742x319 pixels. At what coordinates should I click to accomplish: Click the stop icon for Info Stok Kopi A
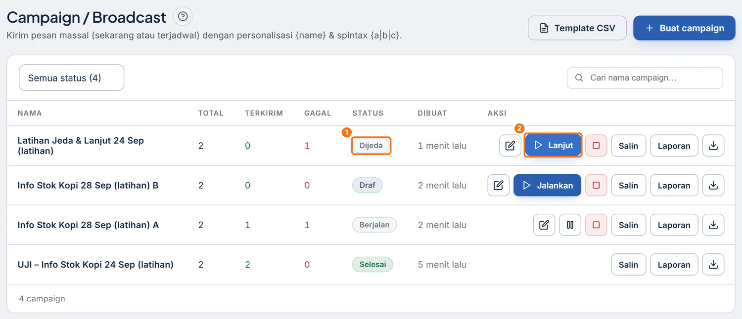pos(596,225)
